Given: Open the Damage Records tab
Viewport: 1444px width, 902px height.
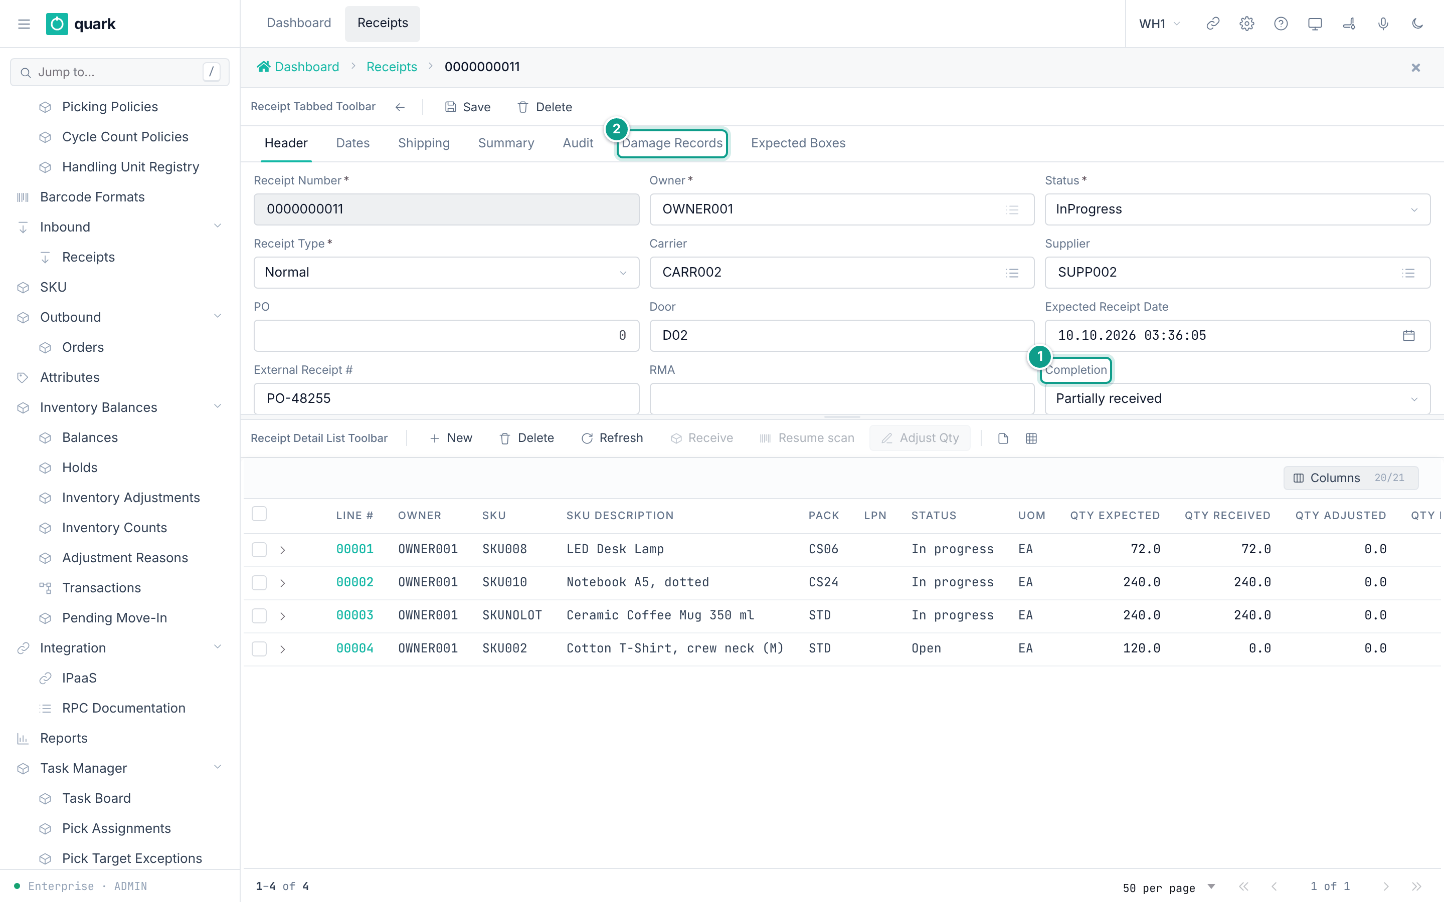Looking at the screenshot, I should pos(672,143).
